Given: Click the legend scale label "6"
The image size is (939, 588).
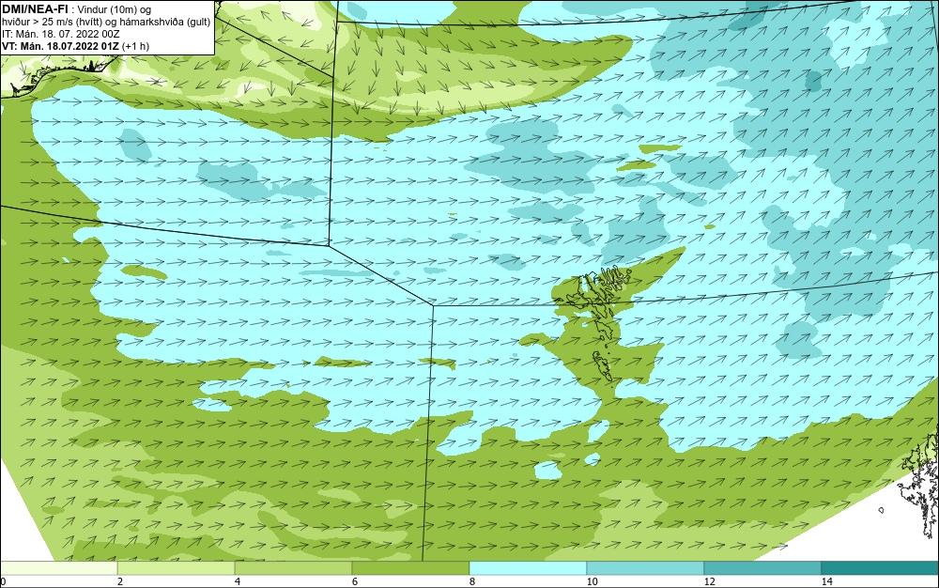Looking at the screenshot, I should click(x=355, y=581).
